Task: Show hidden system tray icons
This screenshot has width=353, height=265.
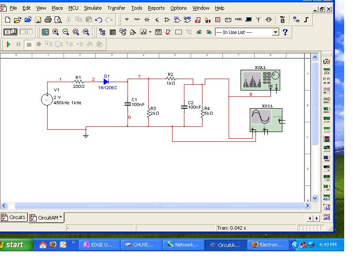Action: (x=295, y=245)
